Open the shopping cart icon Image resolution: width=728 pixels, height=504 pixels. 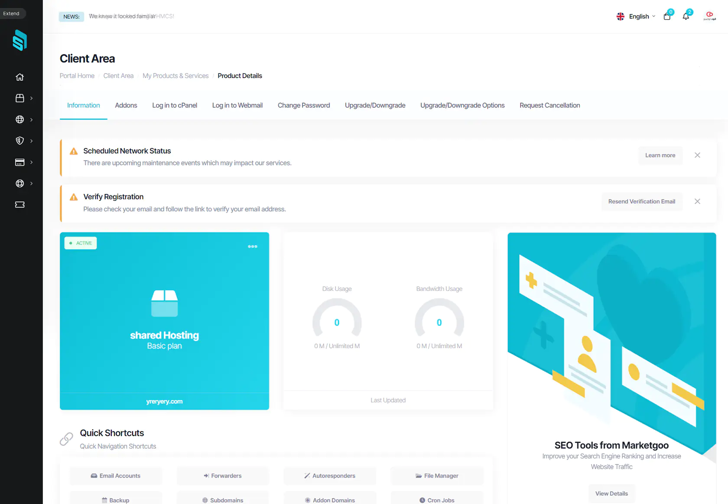coord(667,16)
